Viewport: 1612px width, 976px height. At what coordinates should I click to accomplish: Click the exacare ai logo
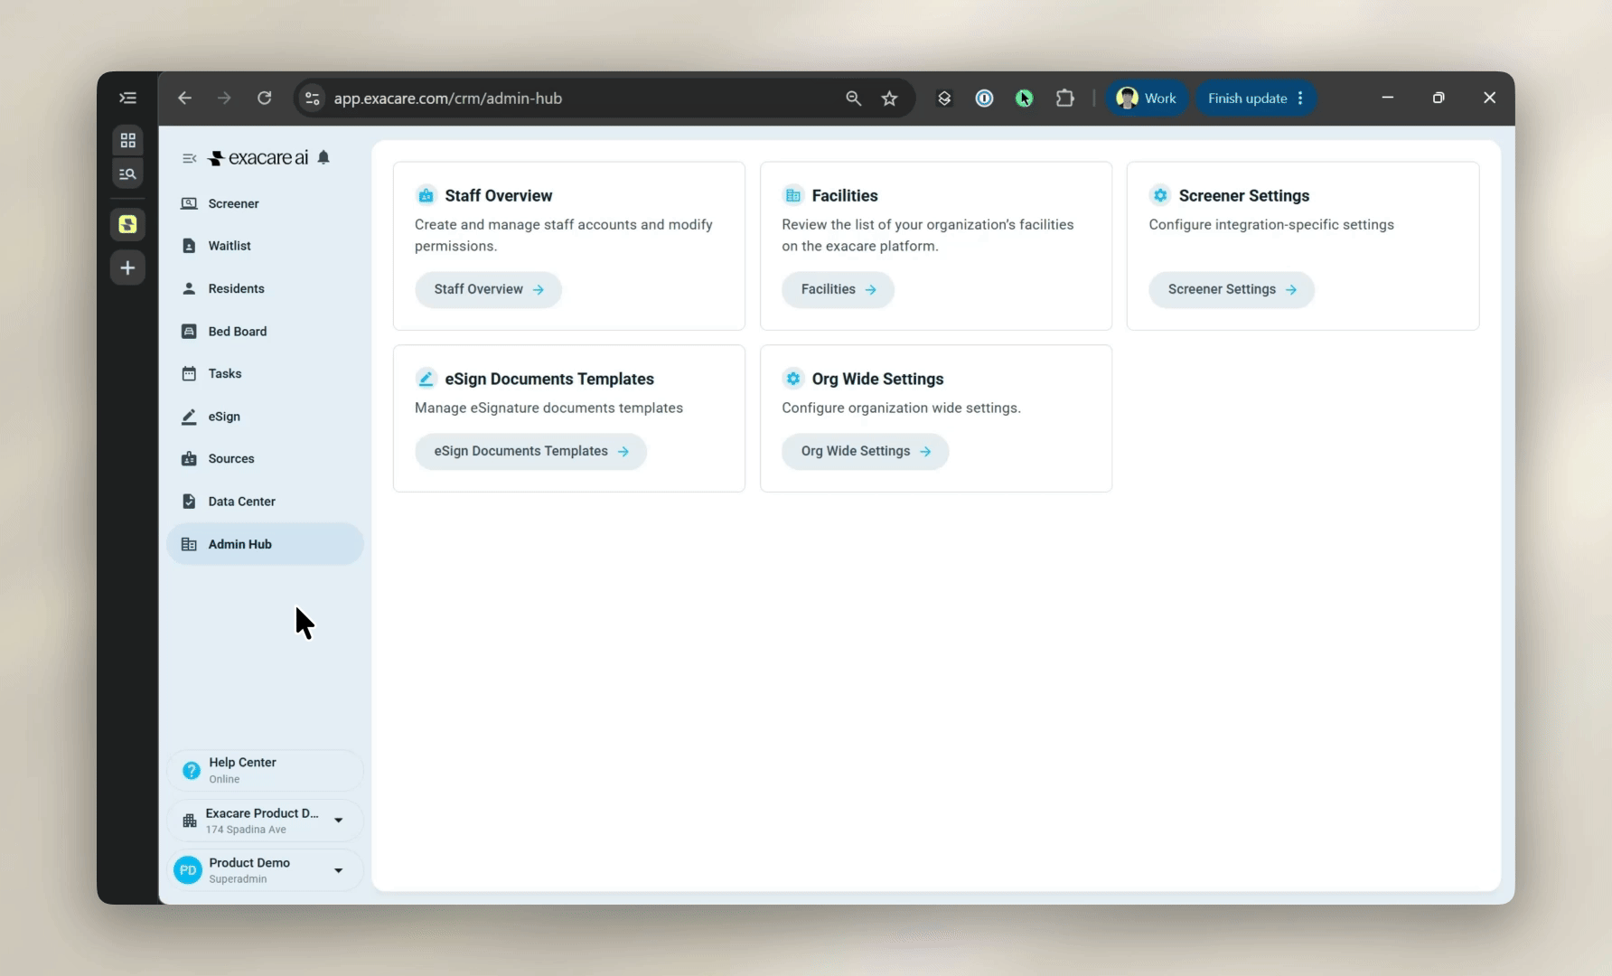point(258,158)
